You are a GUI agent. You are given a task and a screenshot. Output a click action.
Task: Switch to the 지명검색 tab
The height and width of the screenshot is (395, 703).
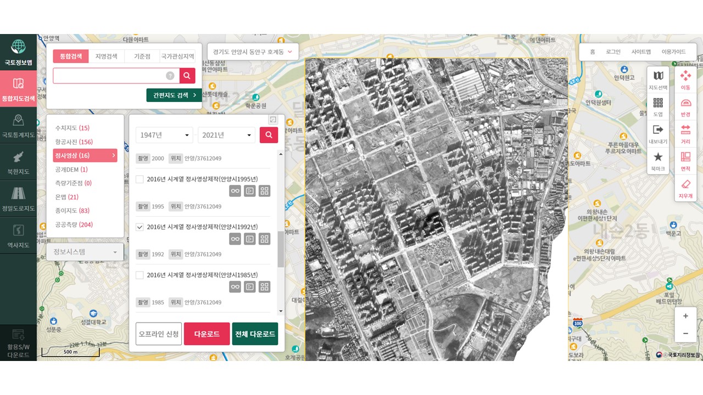[107, 57]
